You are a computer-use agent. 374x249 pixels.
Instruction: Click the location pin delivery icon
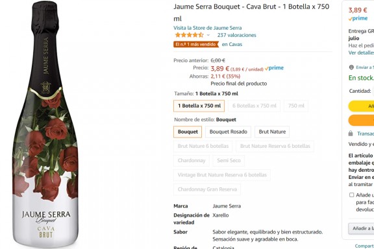click(x=351, y=67)
